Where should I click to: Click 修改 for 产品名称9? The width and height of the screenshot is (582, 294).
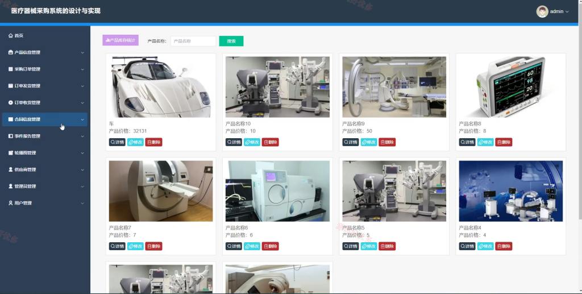click(368, 142)
